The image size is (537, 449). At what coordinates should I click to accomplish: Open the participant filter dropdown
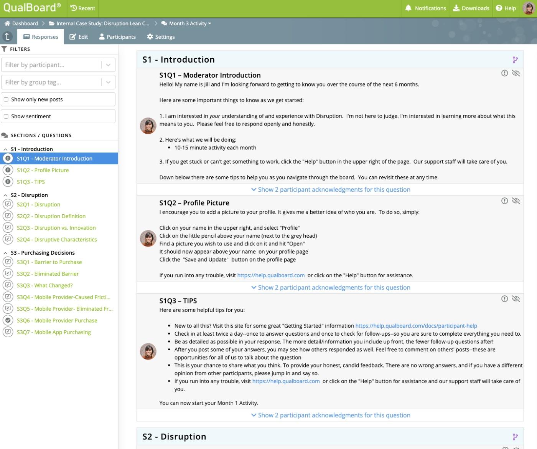coord(108,65)
